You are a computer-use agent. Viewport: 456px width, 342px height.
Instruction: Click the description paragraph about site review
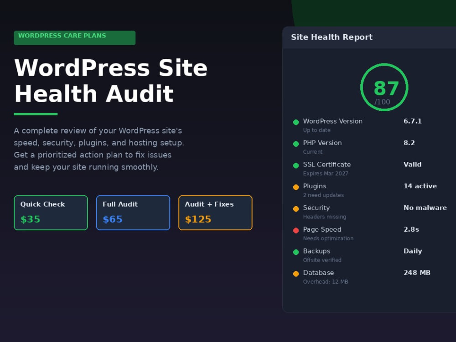click(99, 149)
